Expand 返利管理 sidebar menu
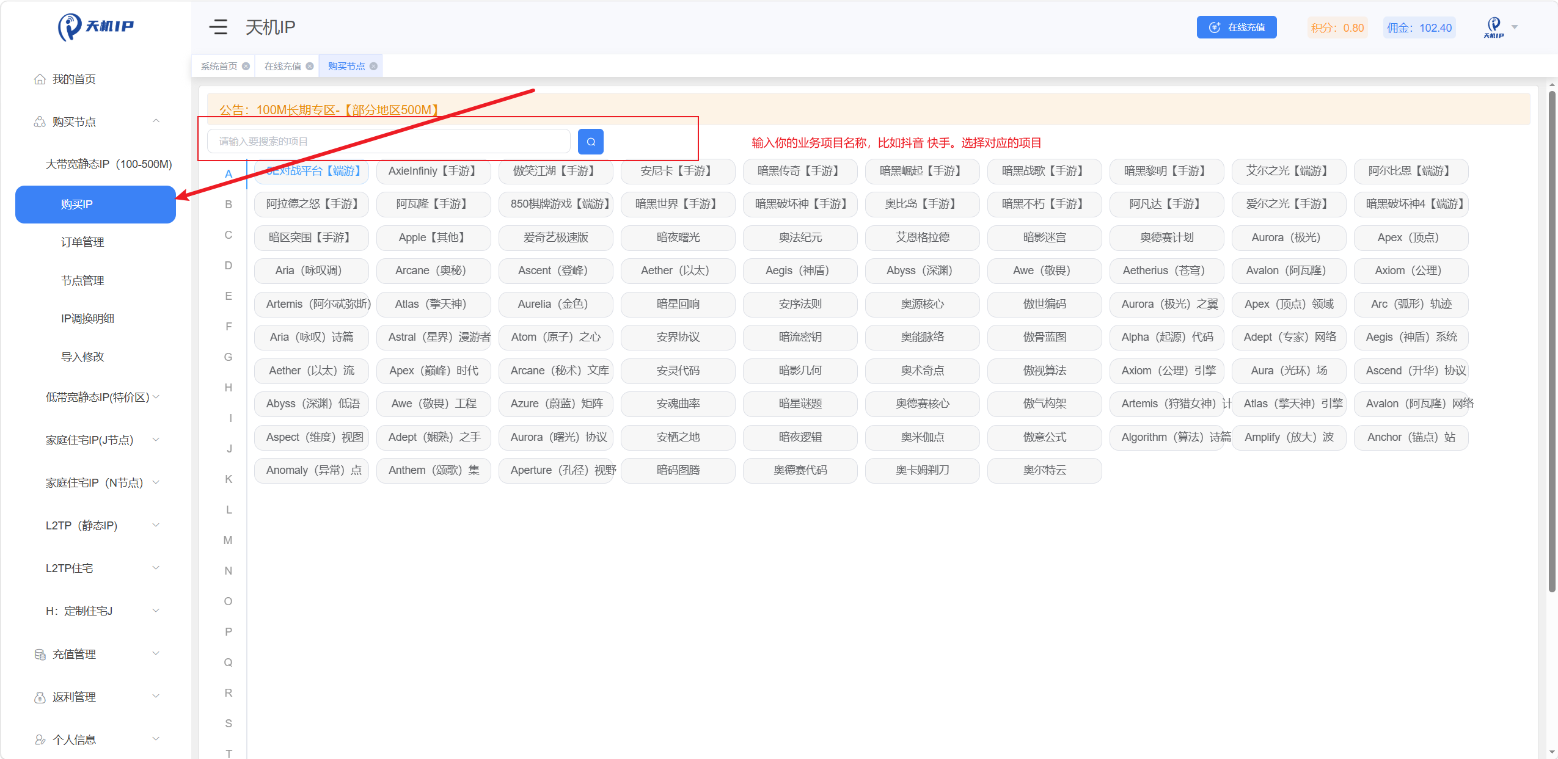The height and width of the screenshot is (759, 1558). coord(95,697)
